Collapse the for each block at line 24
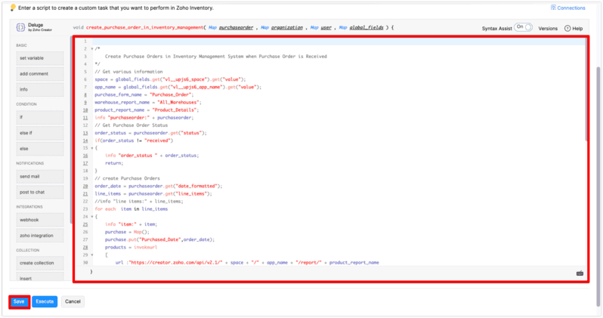Screen dimensions: 603x318 coord(91,217)
